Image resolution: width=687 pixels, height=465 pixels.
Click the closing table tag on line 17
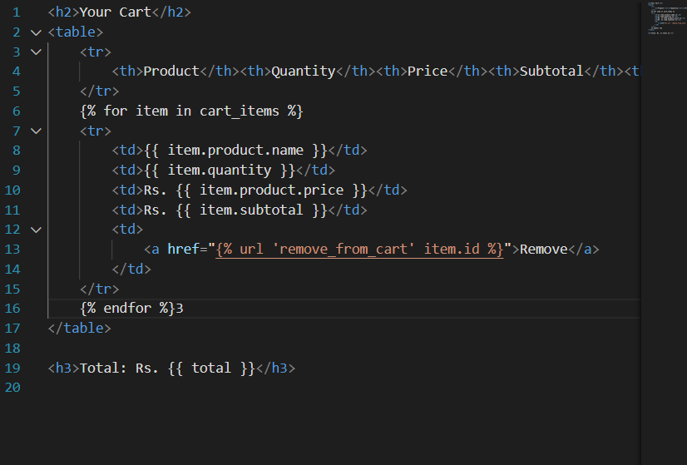(79, 329)
